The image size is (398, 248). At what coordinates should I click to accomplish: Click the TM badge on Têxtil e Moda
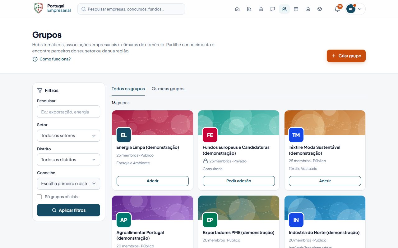pos(296,135)
